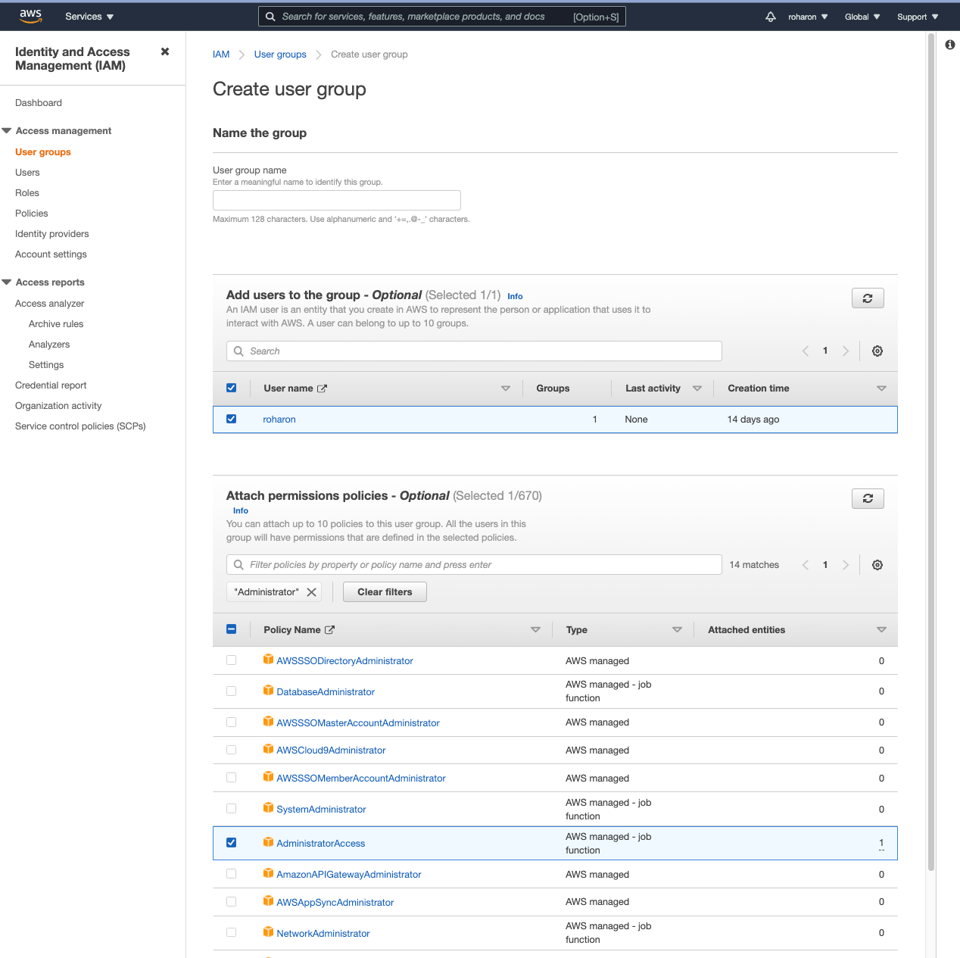The height and width of the screenshot is (958, 960).
Task: Open Dashboard in the IAM sidebar
Action: coord(39,103)
